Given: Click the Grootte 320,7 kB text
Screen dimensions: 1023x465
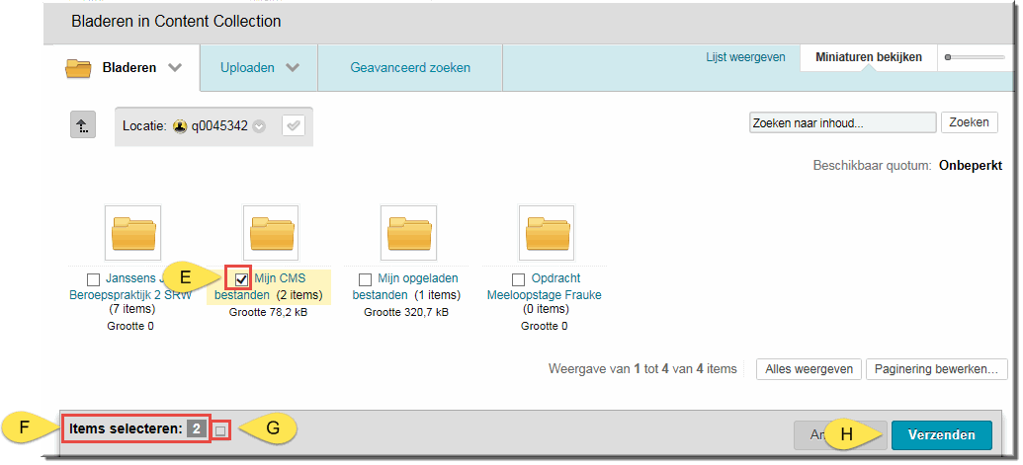Looking at the screenshot, I should point(406,313).
